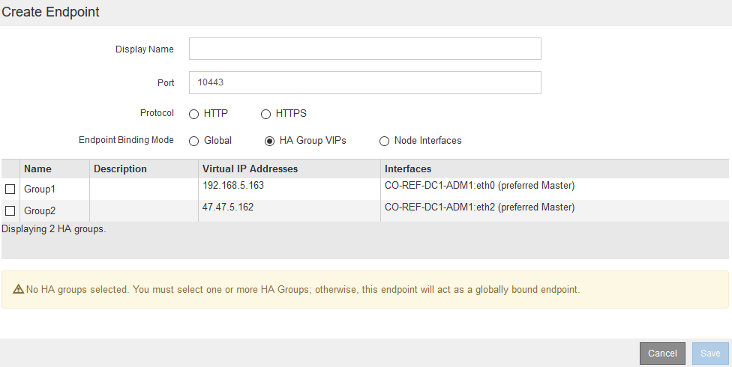Check the Group1 HA group checkbox
Image resolution: width=732 pixels, height=367 pixels.
10,189
